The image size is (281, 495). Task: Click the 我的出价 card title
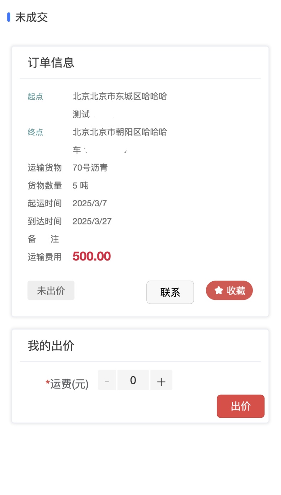tap(51, 346)
